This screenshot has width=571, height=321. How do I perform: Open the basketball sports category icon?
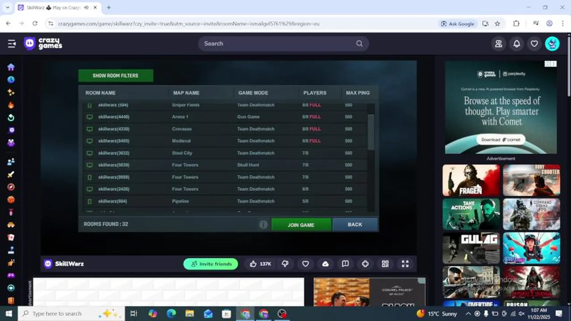coord(11,200)
